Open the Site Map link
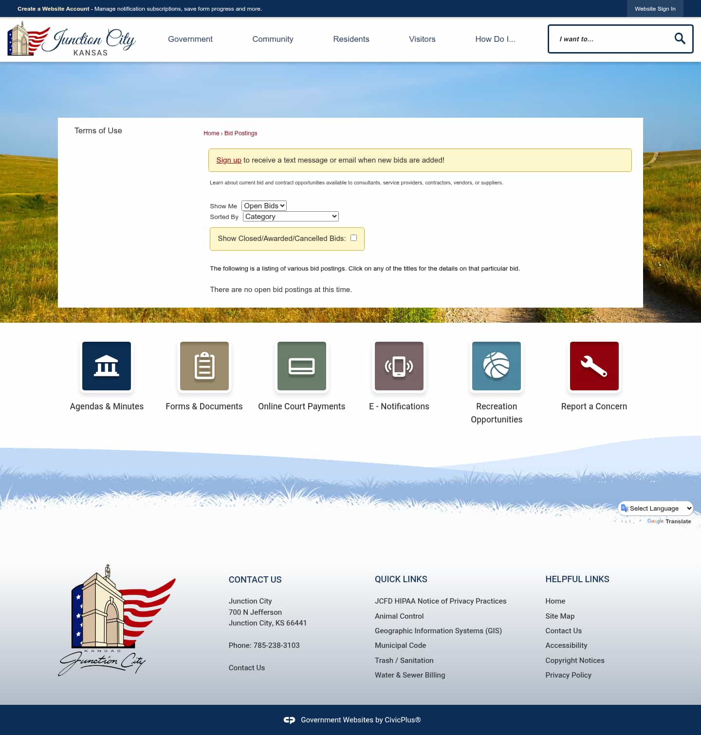 560,616
